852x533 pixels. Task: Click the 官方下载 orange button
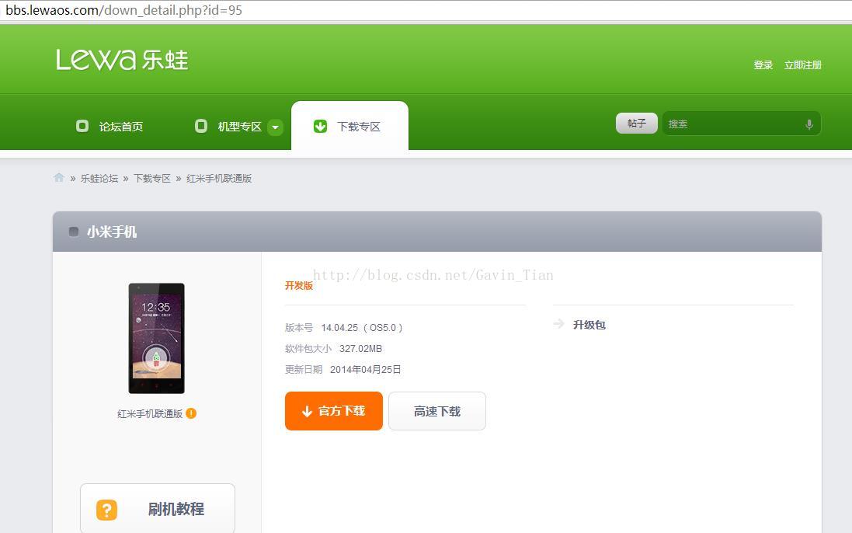(x=334, y=411)
